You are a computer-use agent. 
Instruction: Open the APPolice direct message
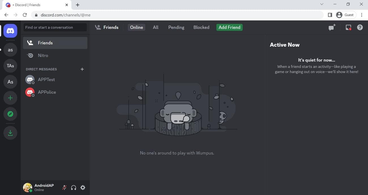(47, 92)
